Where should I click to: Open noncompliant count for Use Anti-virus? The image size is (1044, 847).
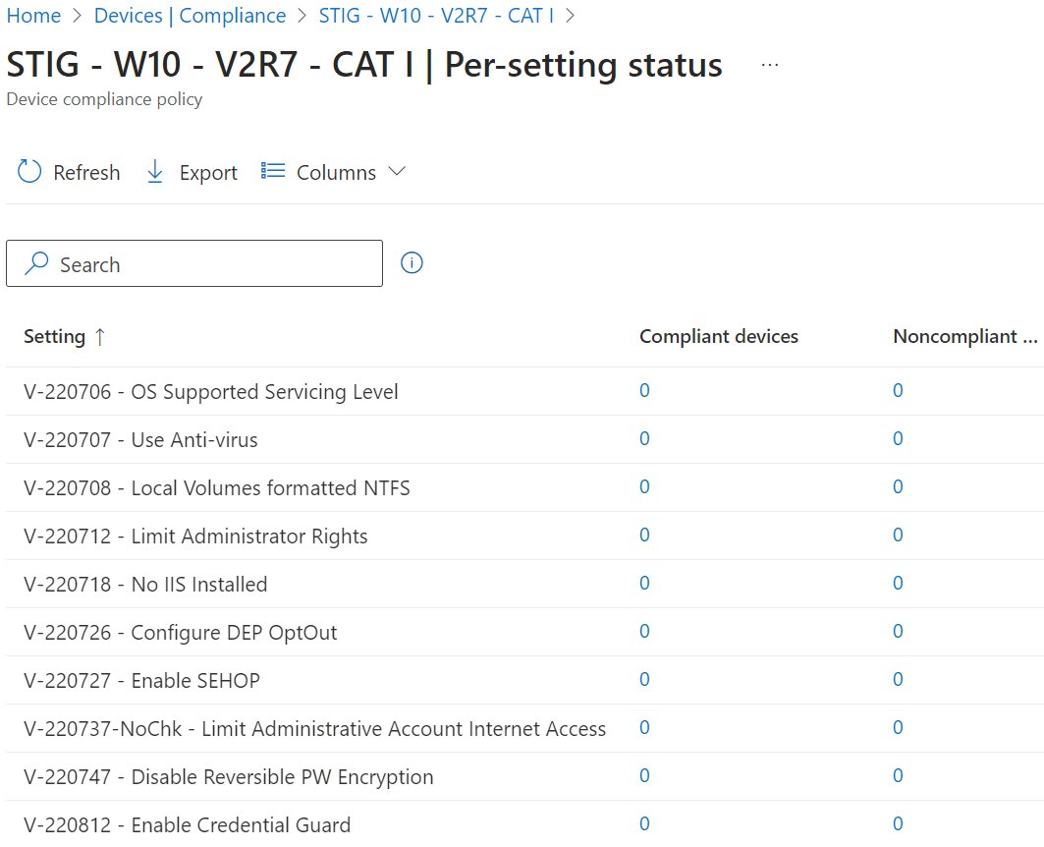899,438
